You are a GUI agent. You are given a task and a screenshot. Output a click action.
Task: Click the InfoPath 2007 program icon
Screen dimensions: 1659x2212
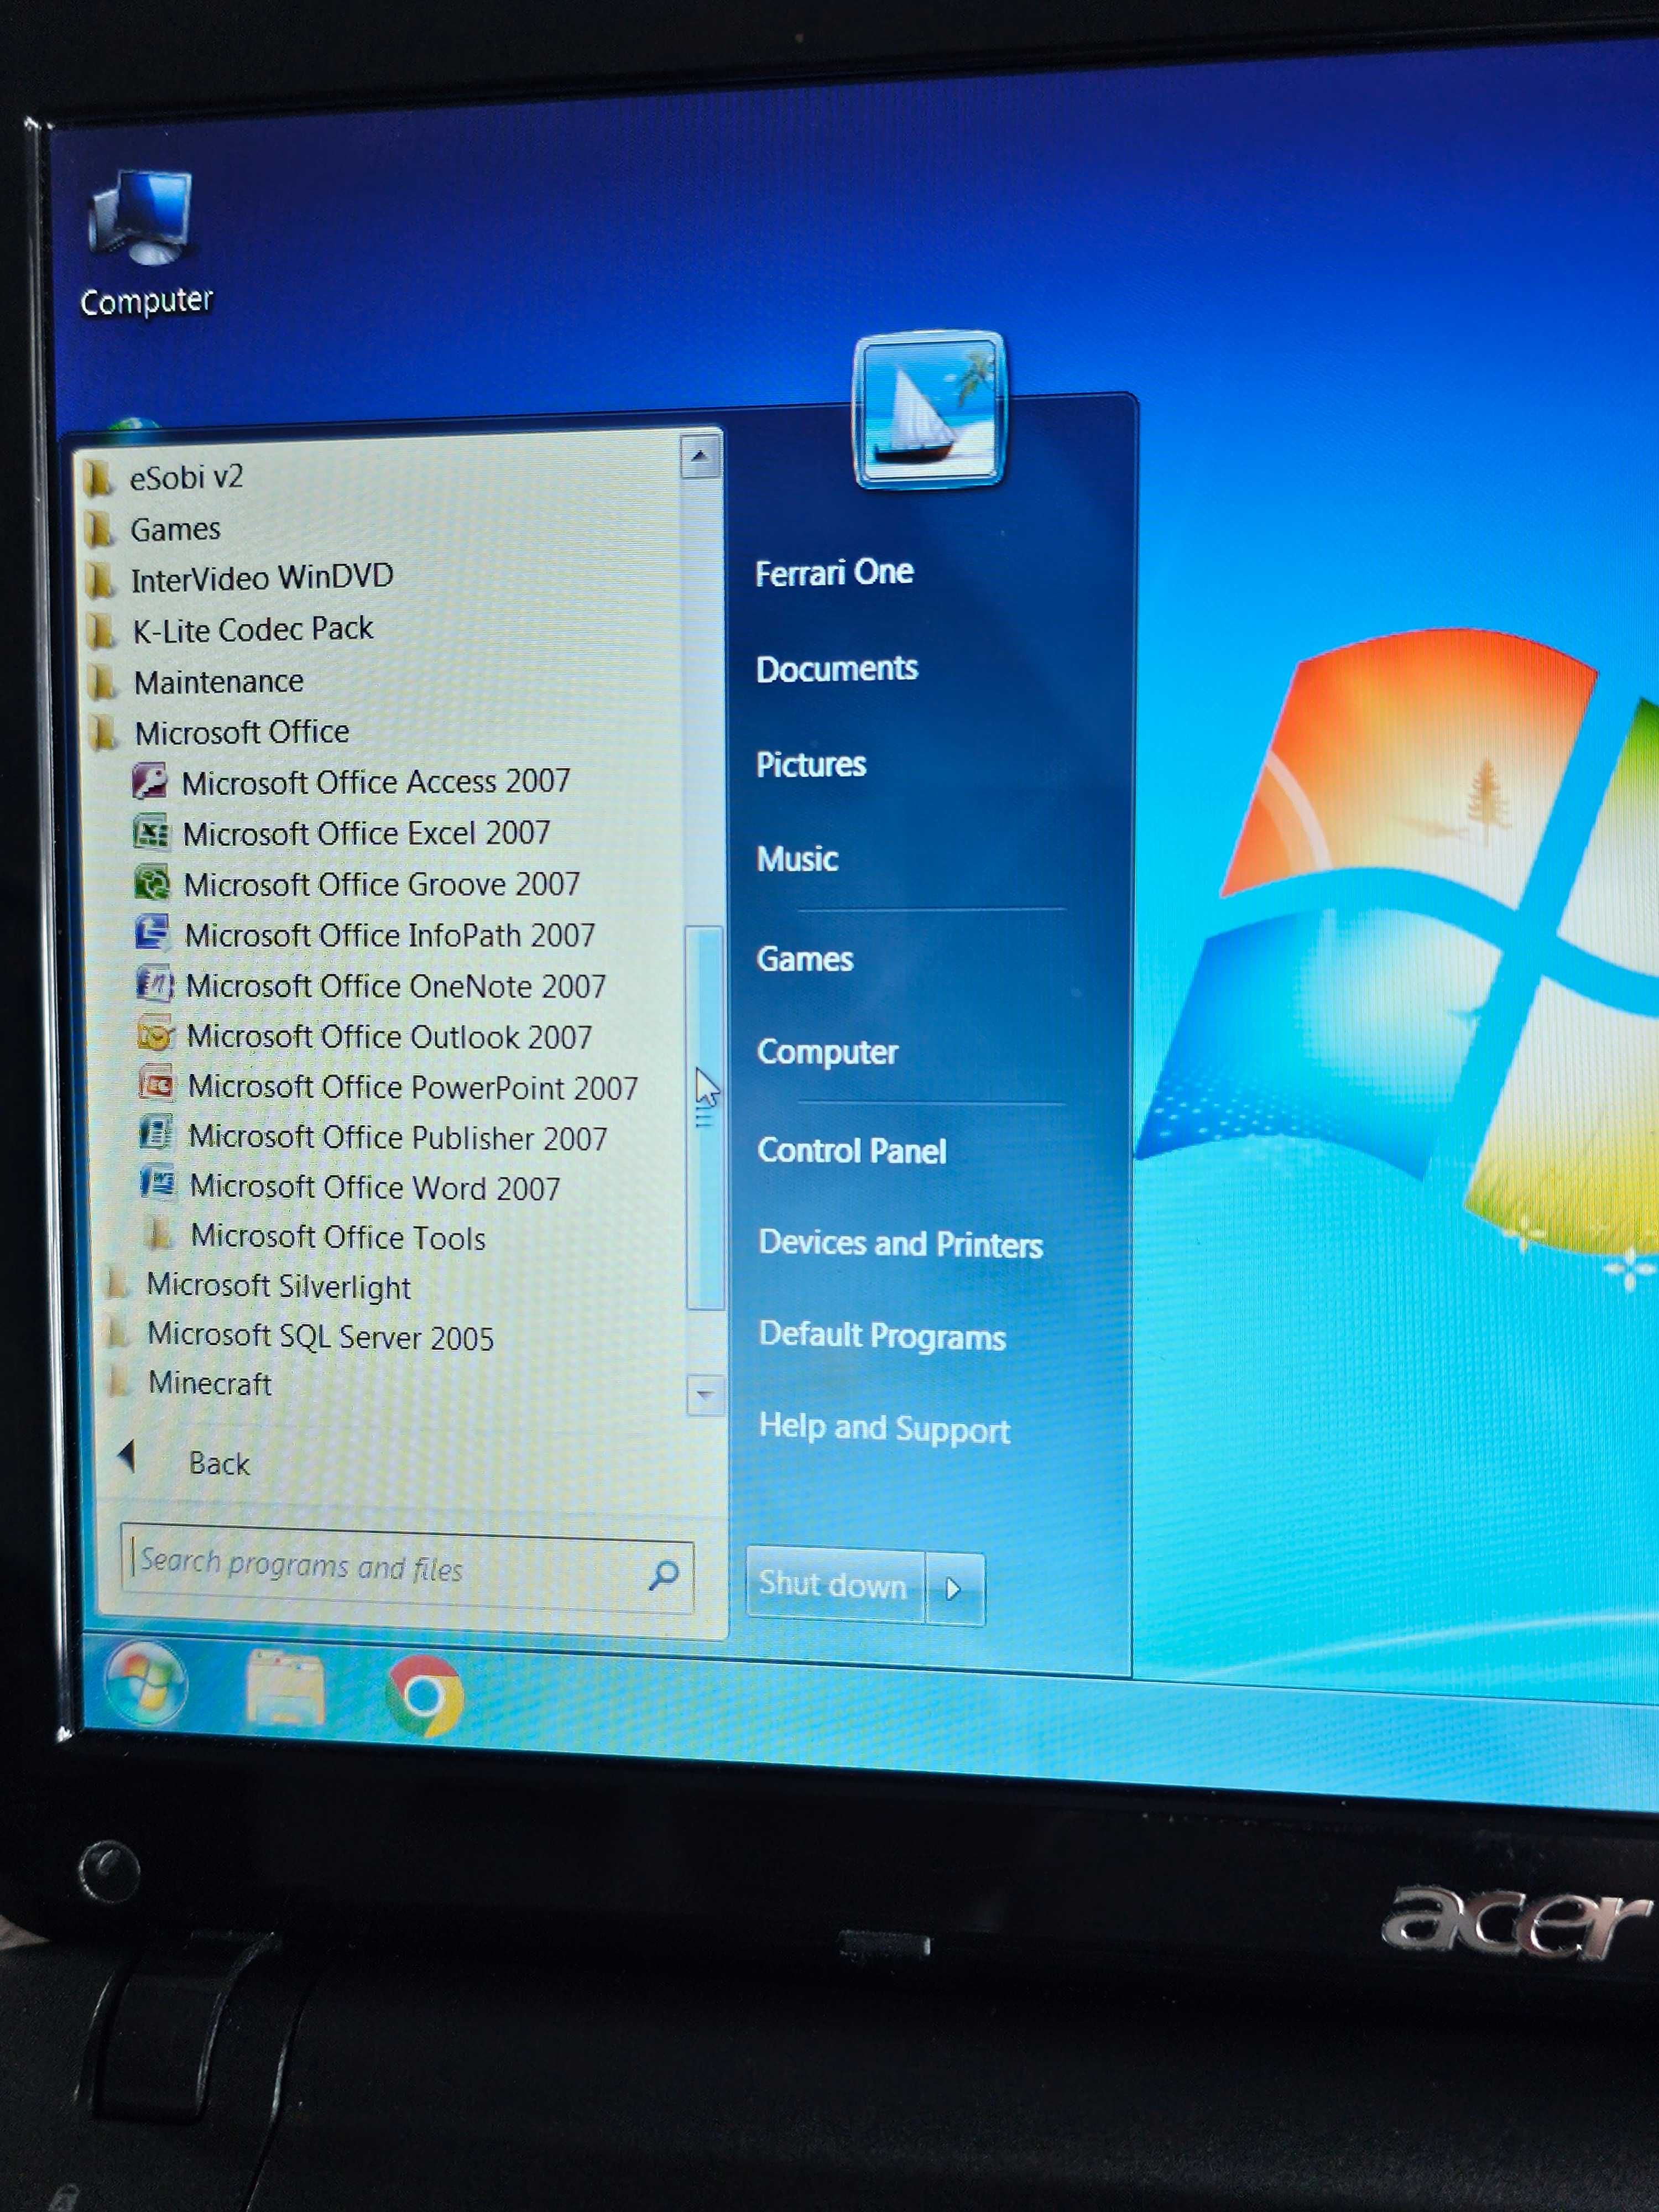click(x=153, y=933)
